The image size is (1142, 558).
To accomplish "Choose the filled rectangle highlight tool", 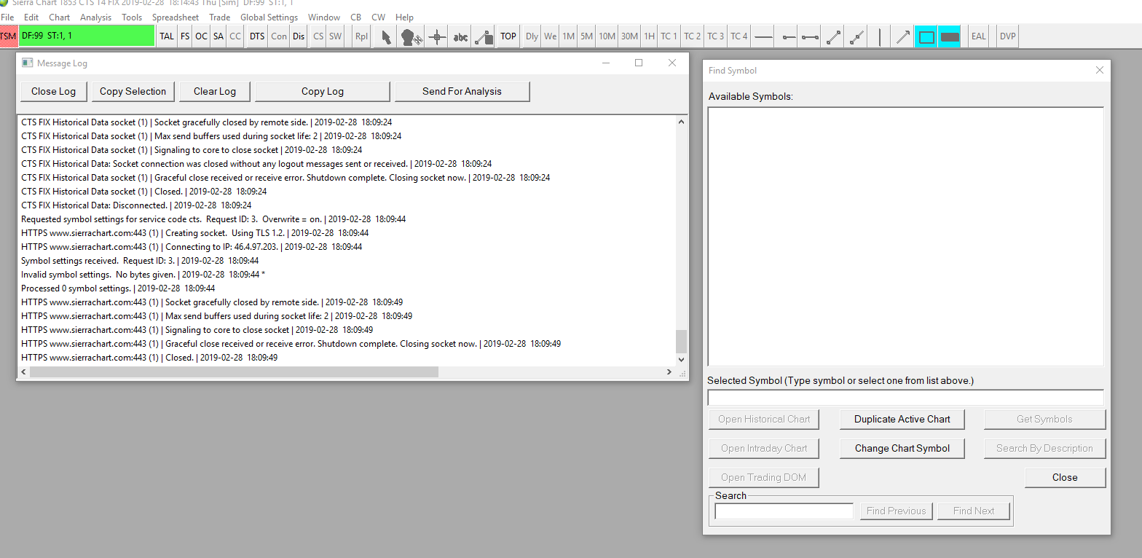I will point(950,36).
